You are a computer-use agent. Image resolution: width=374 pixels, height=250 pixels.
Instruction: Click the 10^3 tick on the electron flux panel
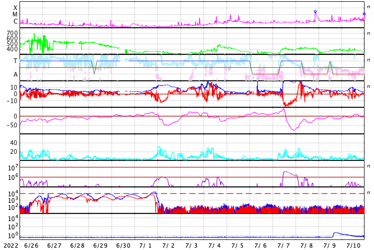click(x=13, y=200)
